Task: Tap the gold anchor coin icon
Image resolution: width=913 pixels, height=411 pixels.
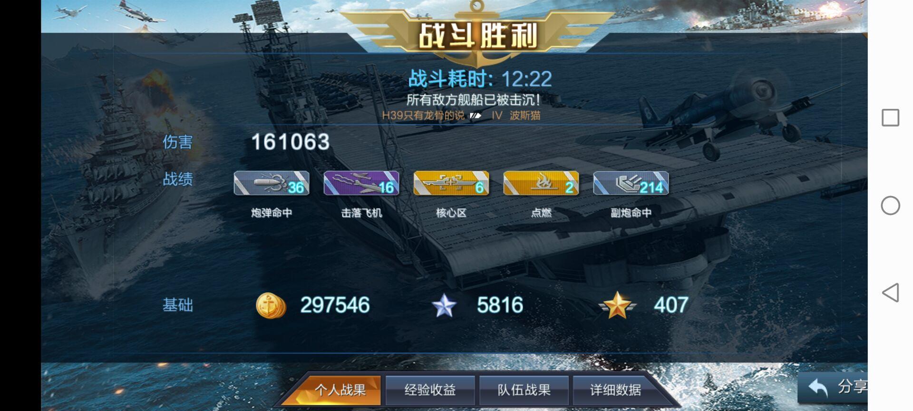Action: (x=271, y=305)
